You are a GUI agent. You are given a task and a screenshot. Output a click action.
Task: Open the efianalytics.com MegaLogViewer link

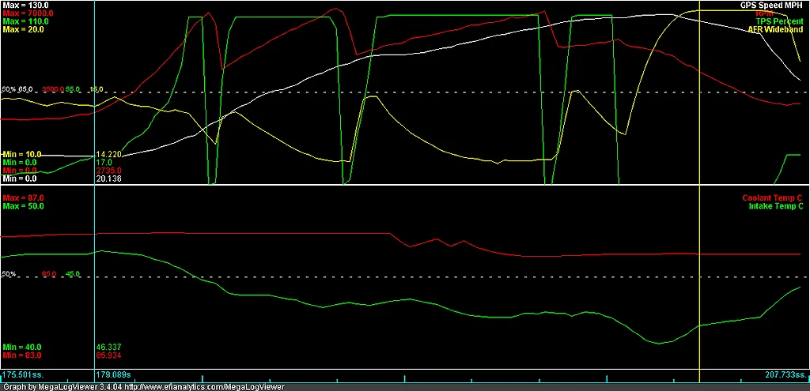click(x=205, y=387)
